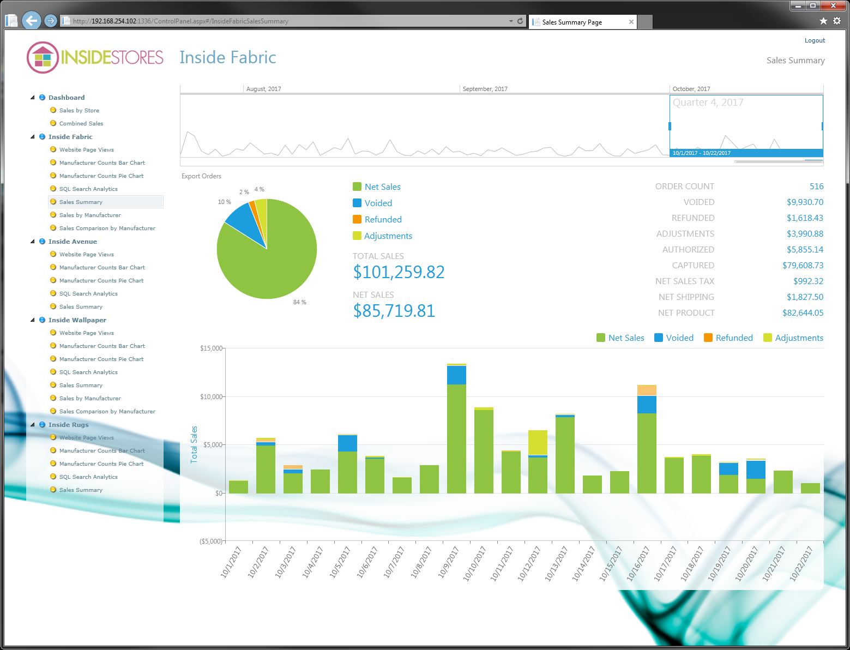
Task: Open Inside Rugs SQL Search Analytics
Action: tap(88, 477)
